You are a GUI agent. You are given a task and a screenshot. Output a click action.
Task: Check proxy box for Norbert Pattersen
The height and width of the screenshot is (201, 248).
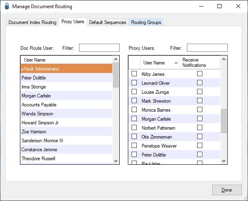tap(134, 128)
